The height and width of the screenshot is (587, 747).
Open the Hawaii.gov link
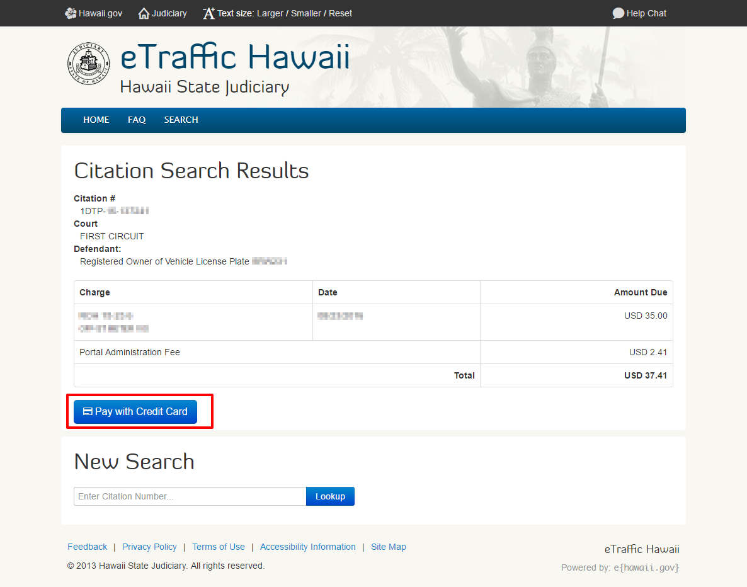pyautogui.click(x=100, y=13)
